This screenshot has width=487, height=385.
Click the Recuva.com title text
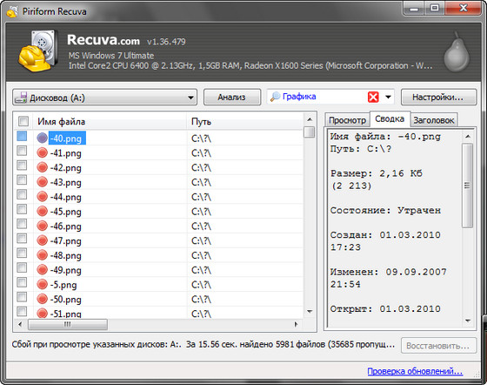coord(103,40)
